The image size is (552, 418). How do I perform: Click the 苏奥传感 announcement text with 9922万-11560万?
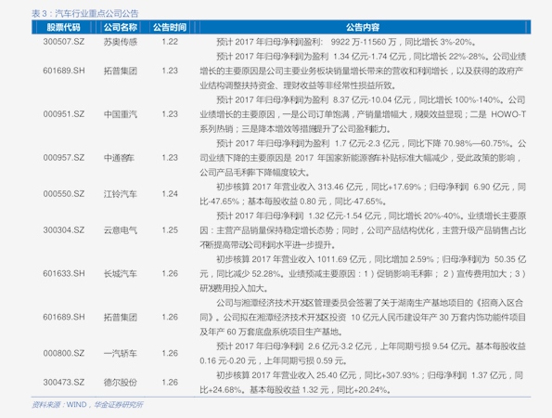pos(346,42)
